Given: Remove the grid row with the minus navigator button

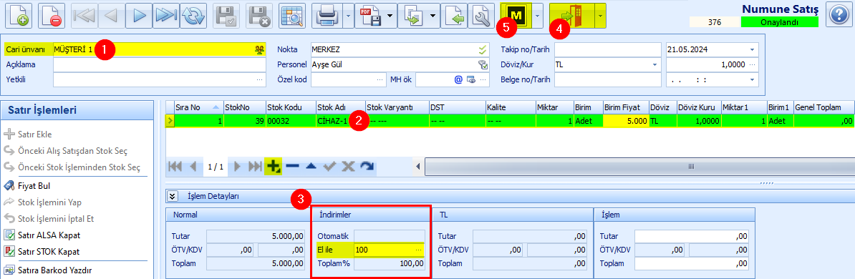Looking at the screenshot, I should pyautogui.click(x=292, y=167).
